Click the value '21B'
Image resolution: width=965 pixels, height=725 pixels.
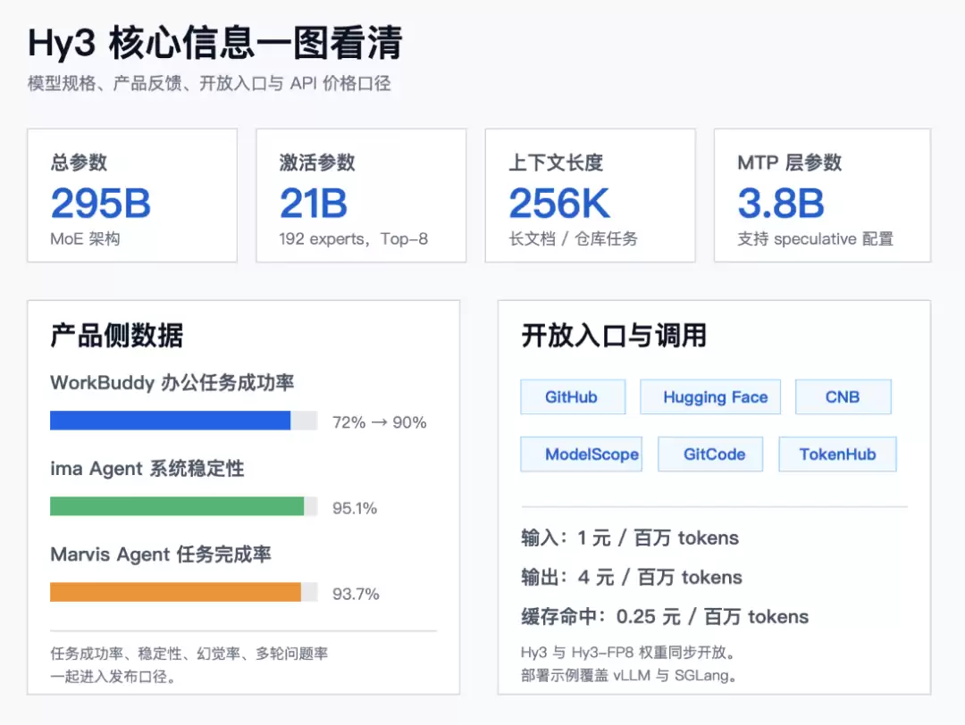[314, 203]
